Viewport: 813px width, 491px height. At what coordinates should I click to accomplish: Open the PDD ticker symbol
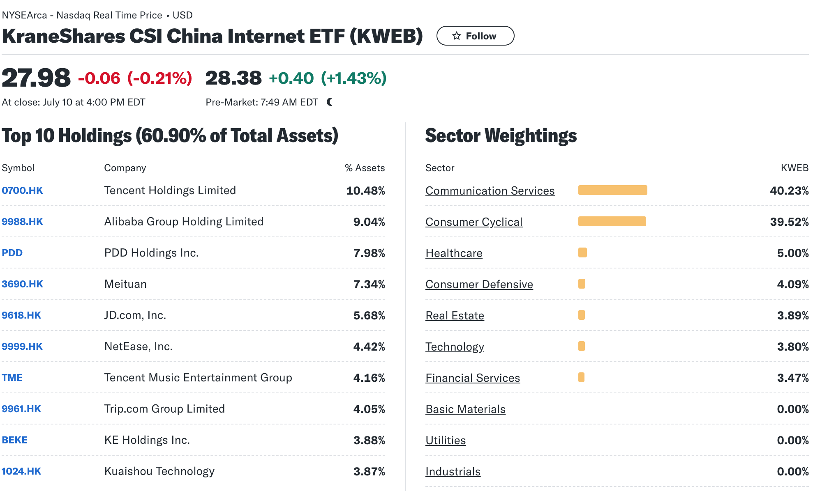(x=12, y=253)
